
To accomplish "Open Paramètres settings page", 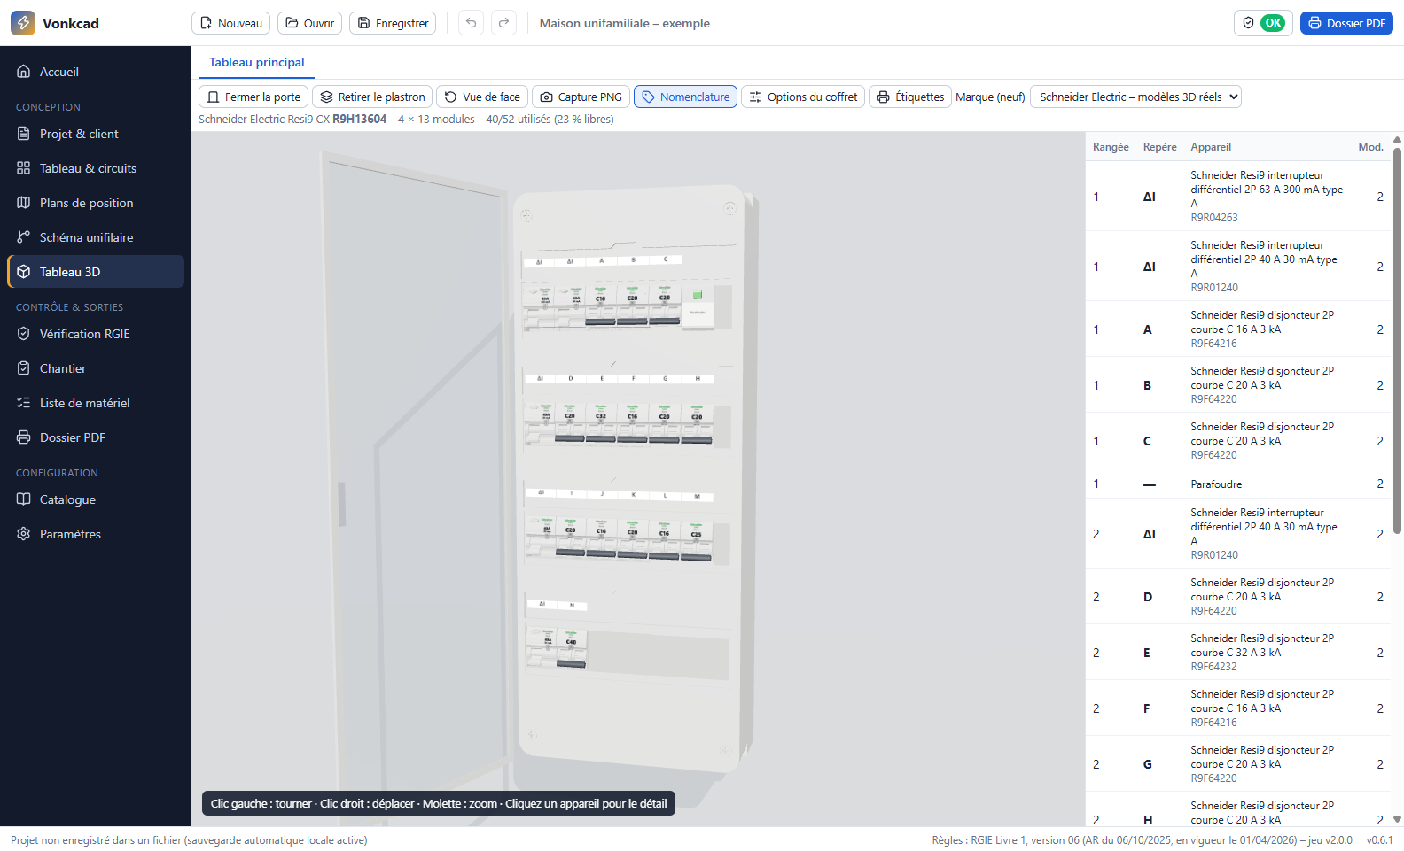I will point(96,534).
